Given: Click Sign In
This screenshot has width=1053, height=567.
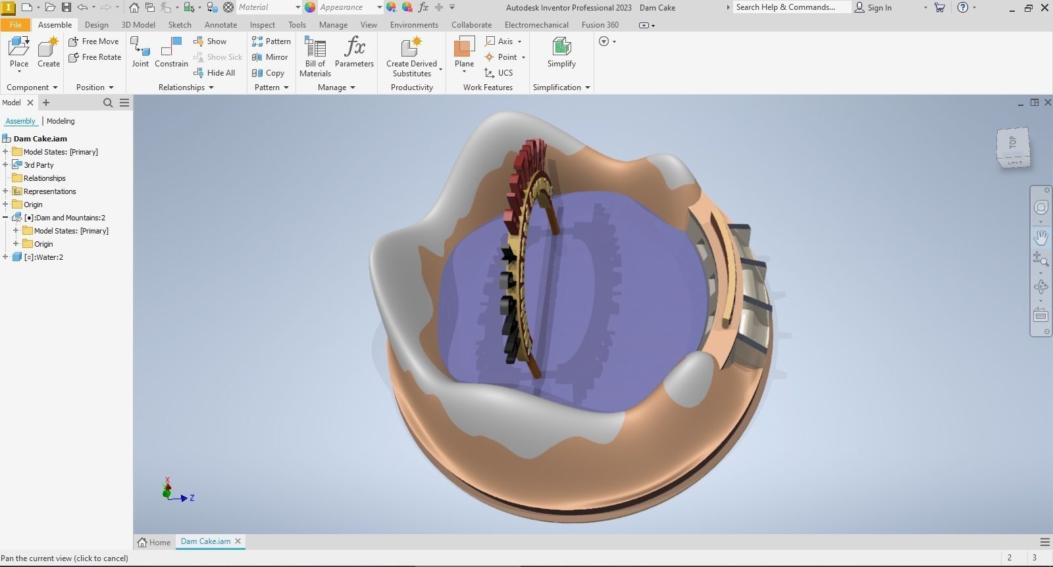Looking at the screenshot, I should [873, 7].
